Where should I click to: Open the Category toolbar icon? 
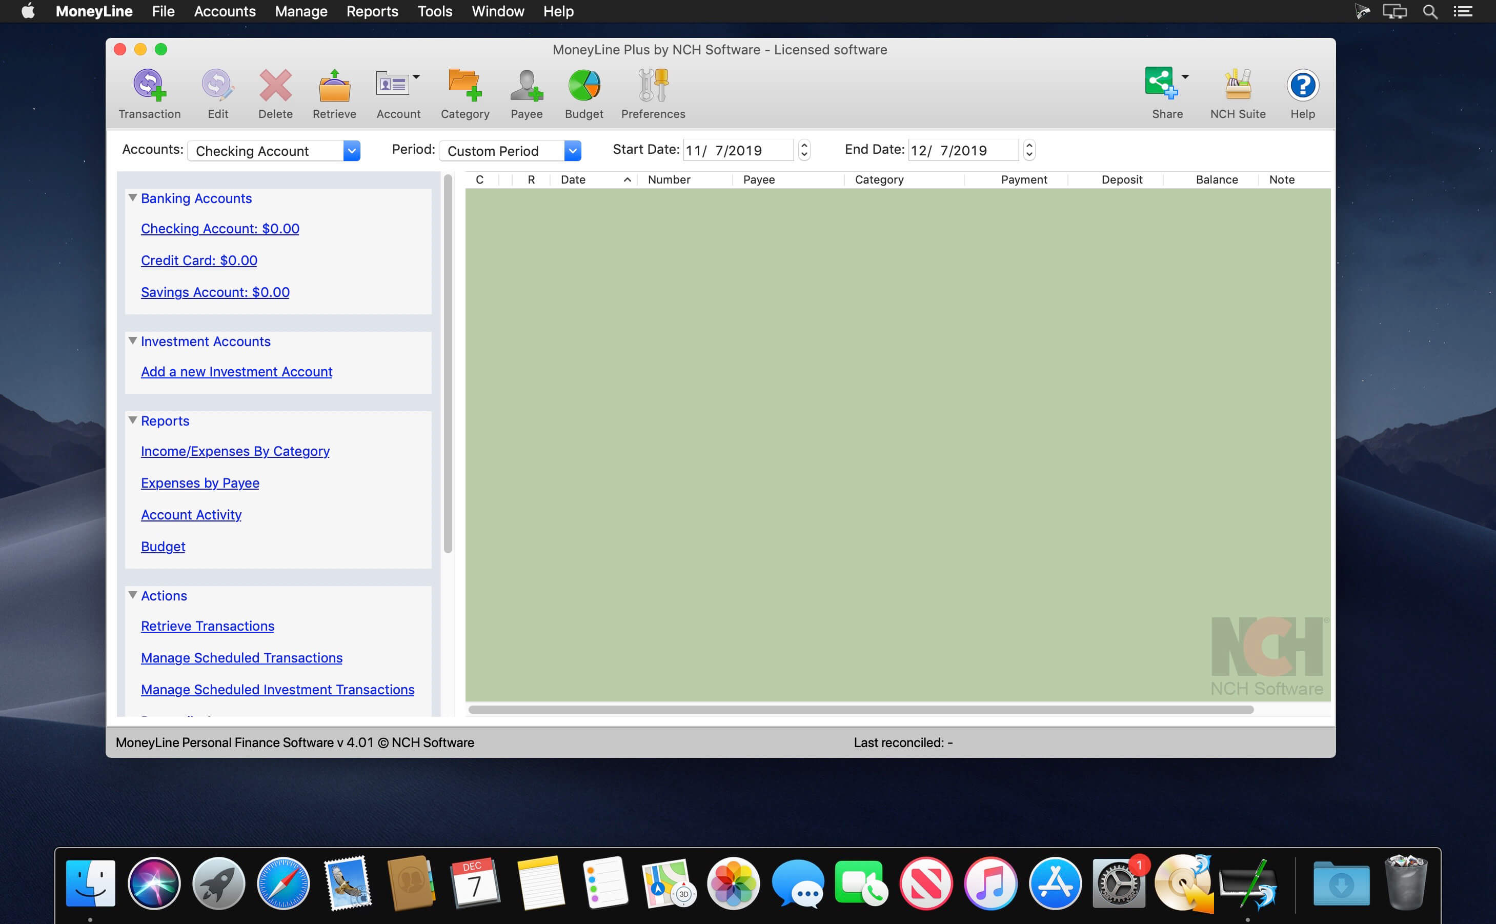pyautogui.click(x=464, y=86)
